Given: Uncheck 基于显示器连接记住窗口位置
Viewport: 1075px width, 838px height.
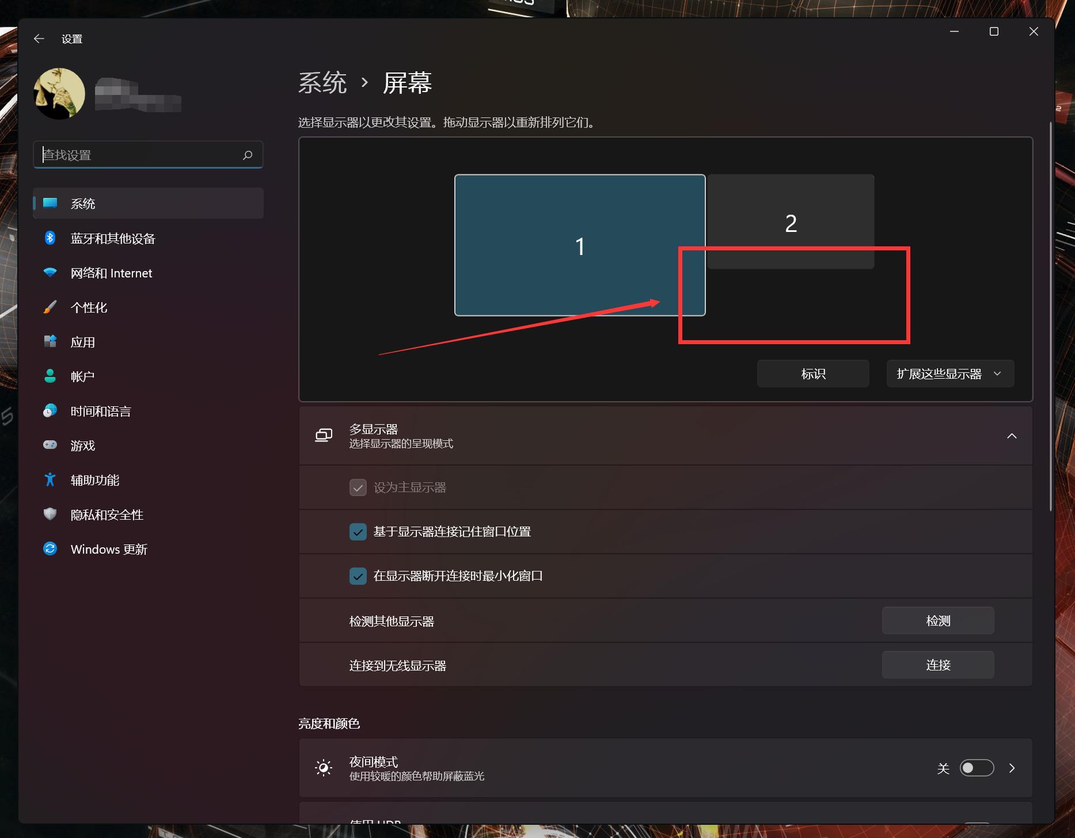Looking at the screenshot, I should pos(358,531).
